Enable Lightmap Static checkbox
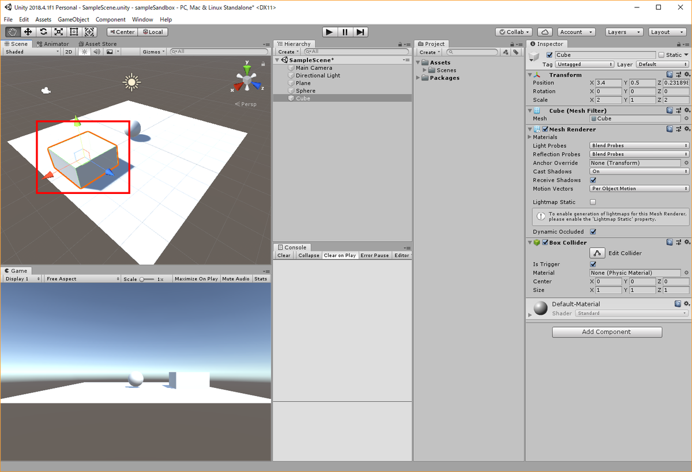This screenshot has height=472, width=692. click(593, 202)
